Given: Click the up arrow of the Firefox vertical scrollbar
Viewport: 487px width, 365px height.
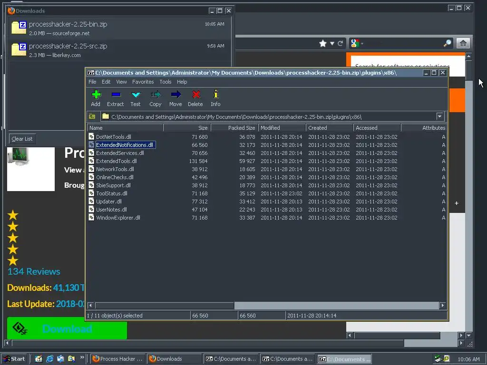Looking at the screenshot, I should pyautogui.click(x=468, y=56).
